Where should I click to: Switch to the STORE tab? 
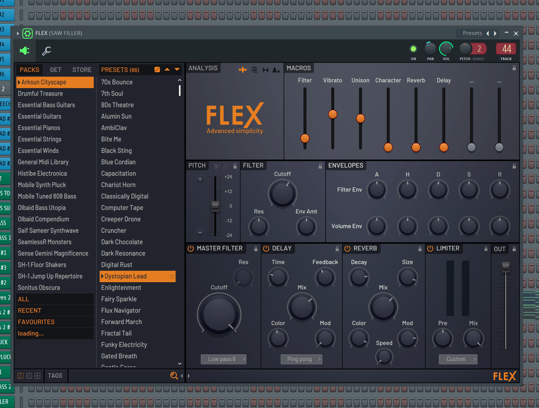click(x=82, y=70)
